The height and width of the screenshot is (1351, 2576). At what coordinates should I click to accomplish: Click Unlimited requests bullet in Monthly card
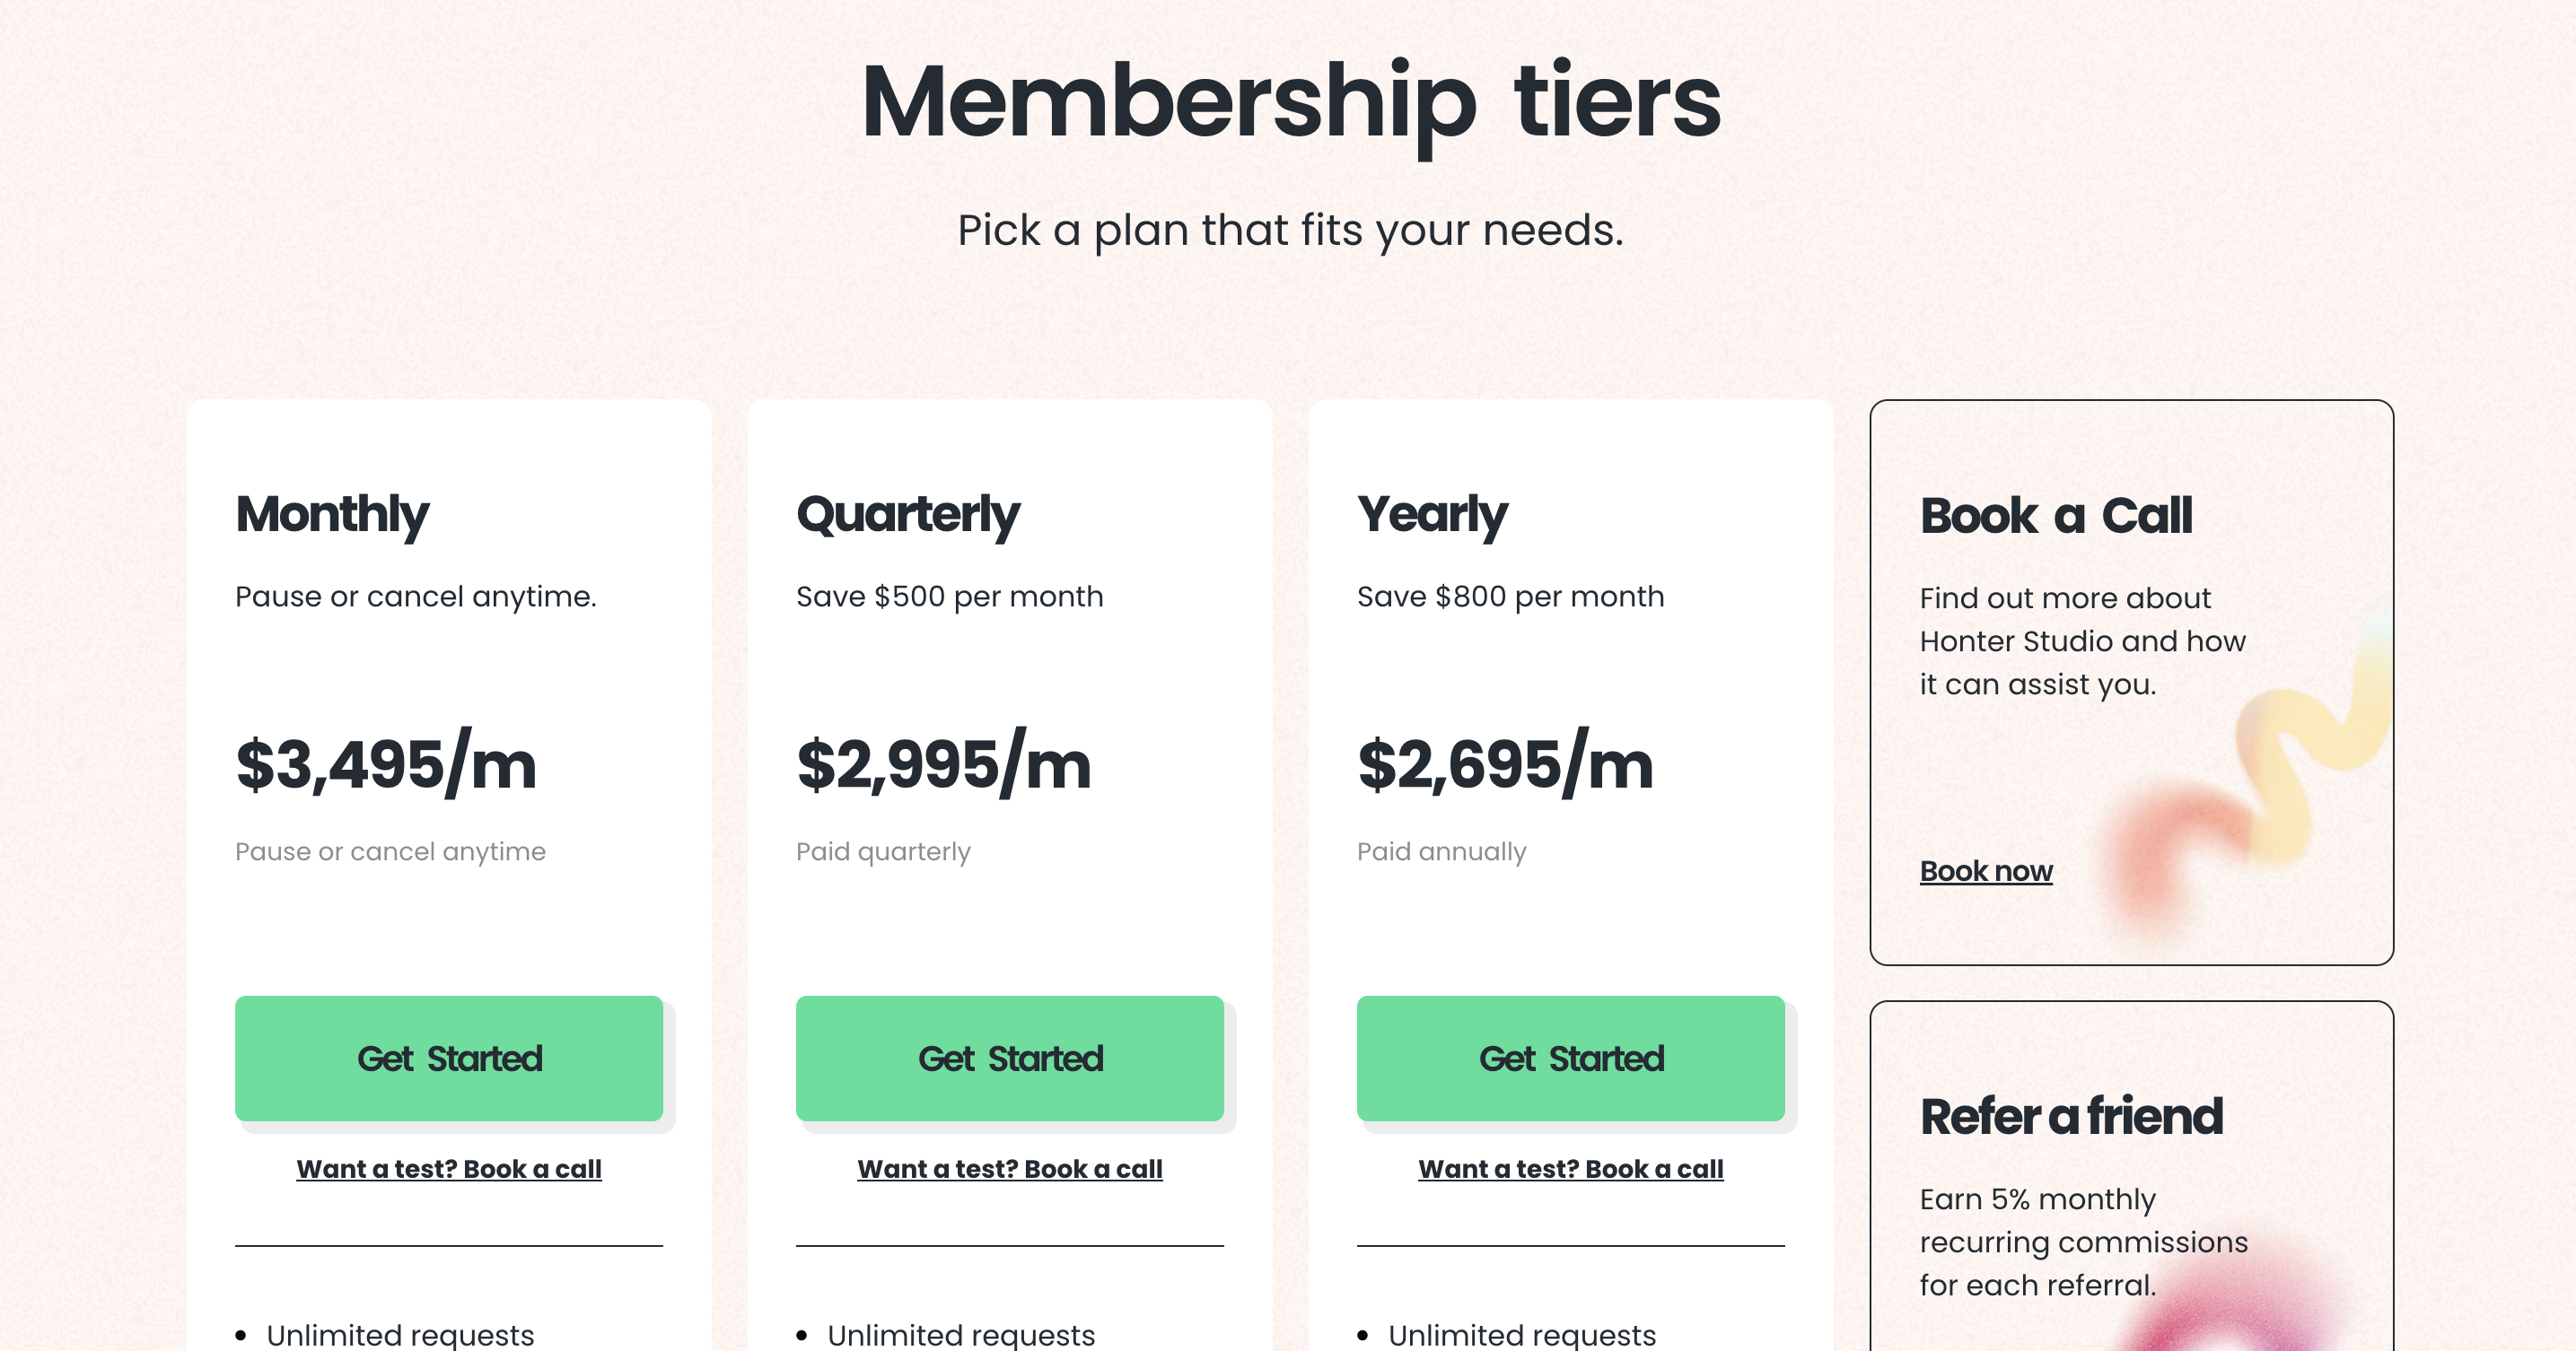point(400,1335)
